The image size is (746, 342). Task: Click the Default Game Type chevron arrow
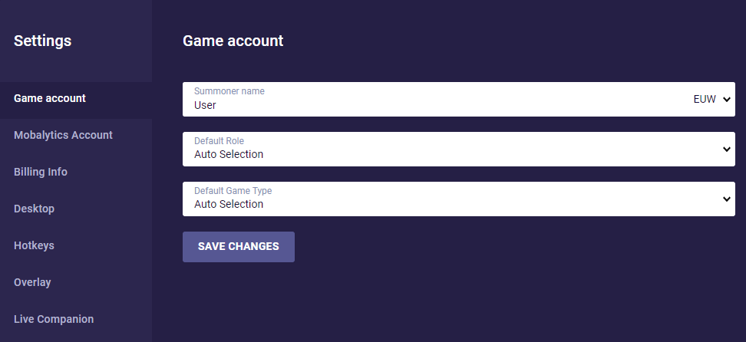click(727, 199)
